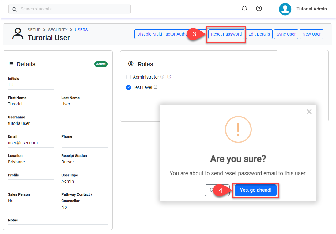Go to SECURITY breadcrumb item
336x234 pixels.
click(58, 30)
